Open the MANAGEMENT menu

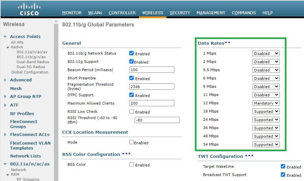(211, 13)
